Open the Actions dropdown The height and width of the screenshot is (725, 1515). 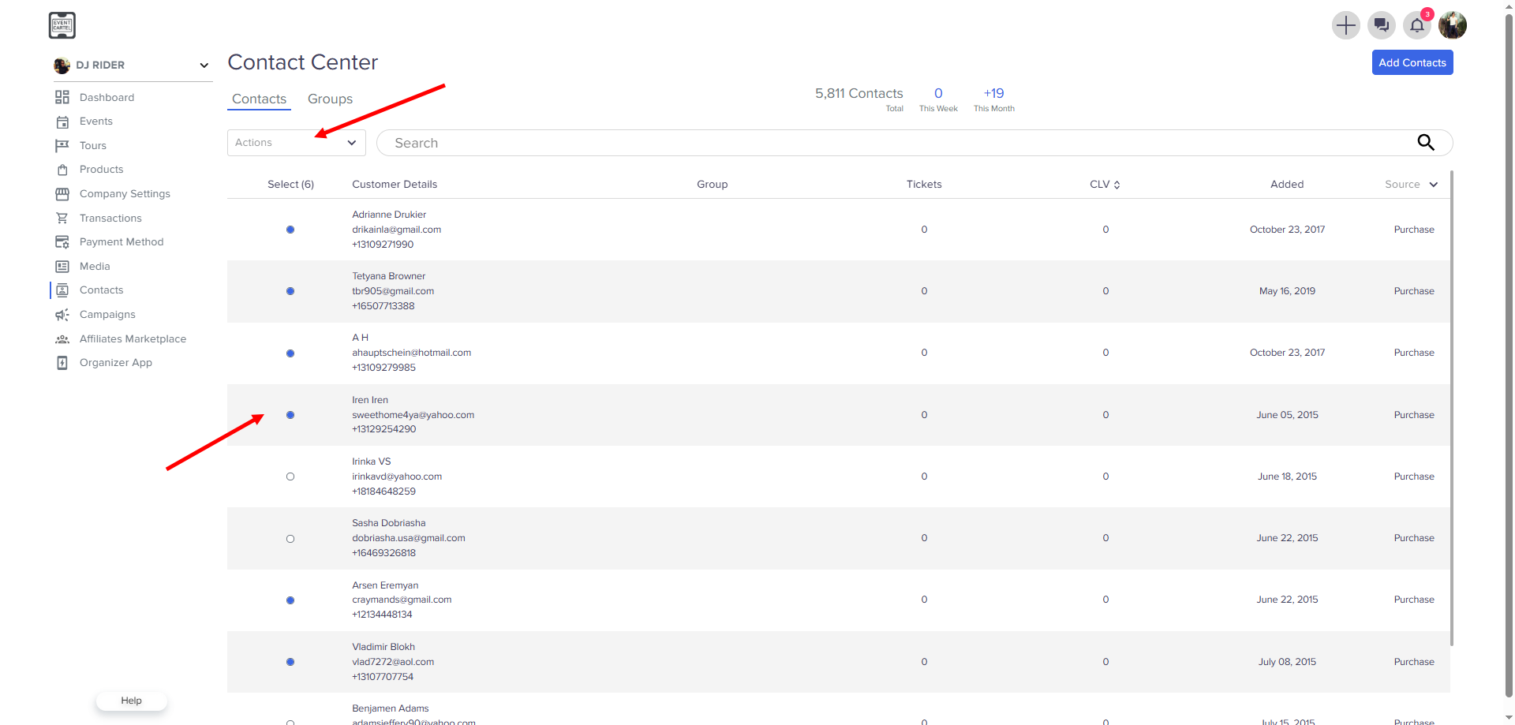tap(297, 143)
